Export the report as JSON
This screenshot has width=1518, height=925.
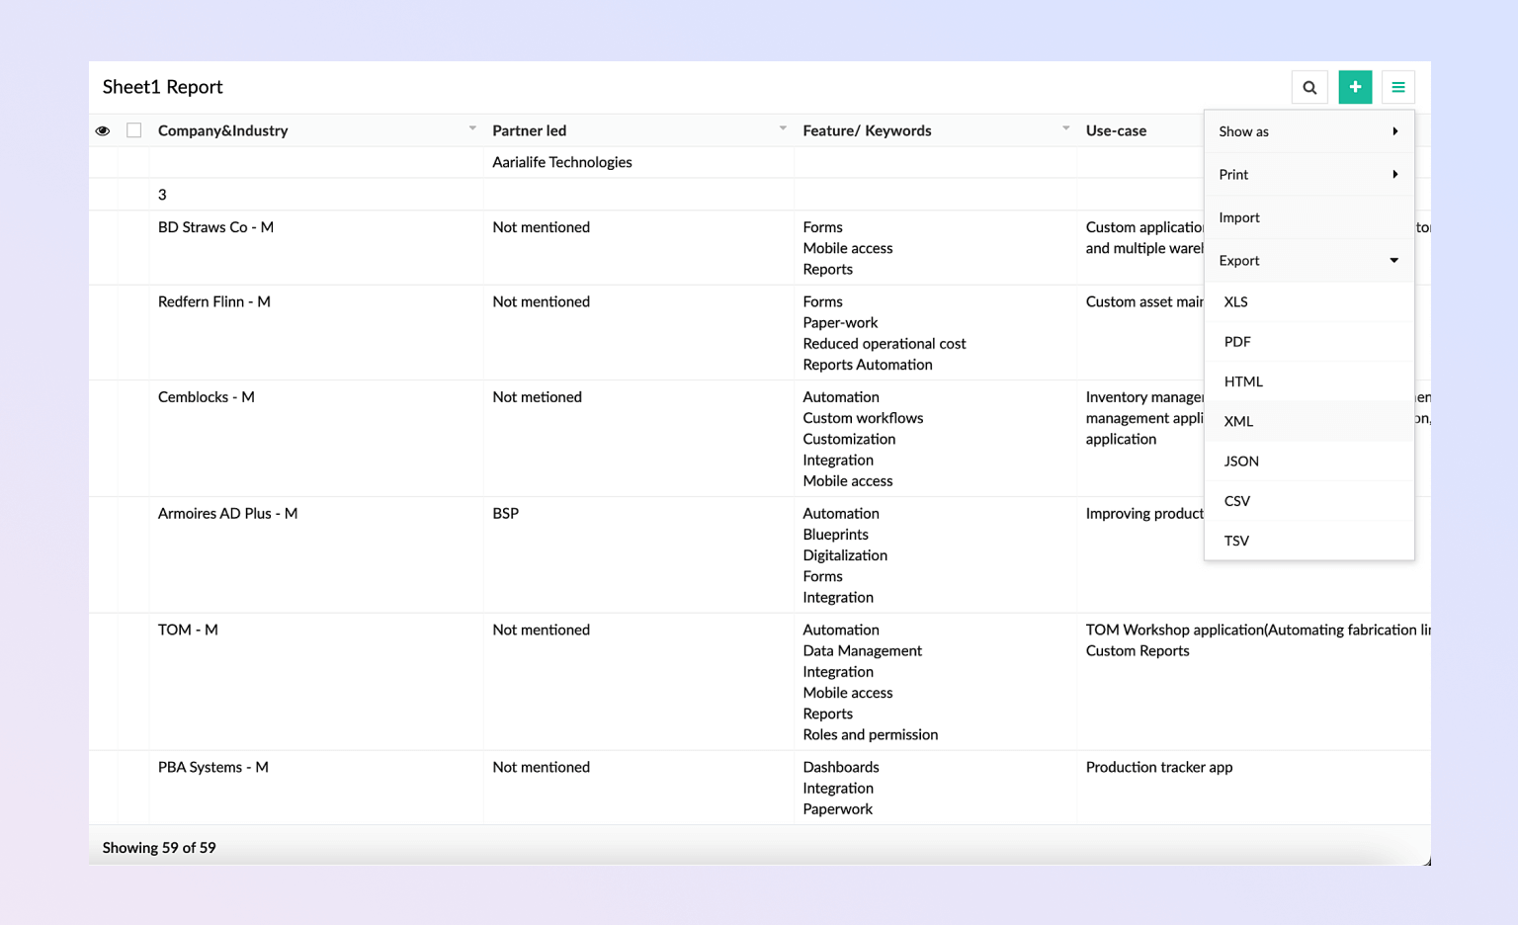pyautogui.click(x=1241, y=462)
